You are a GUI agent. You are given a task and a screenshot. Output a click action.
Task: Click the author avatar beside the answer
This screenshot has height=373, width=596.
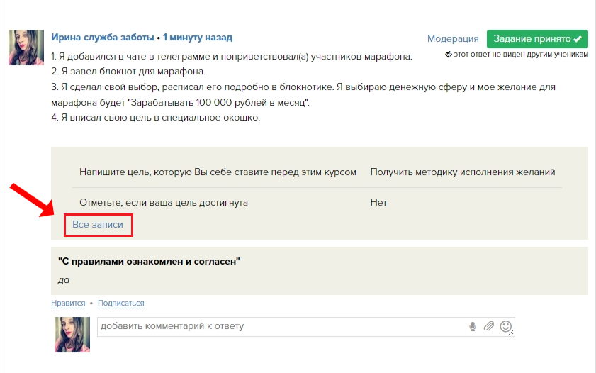pyautogui.click(x=26, y=48)
